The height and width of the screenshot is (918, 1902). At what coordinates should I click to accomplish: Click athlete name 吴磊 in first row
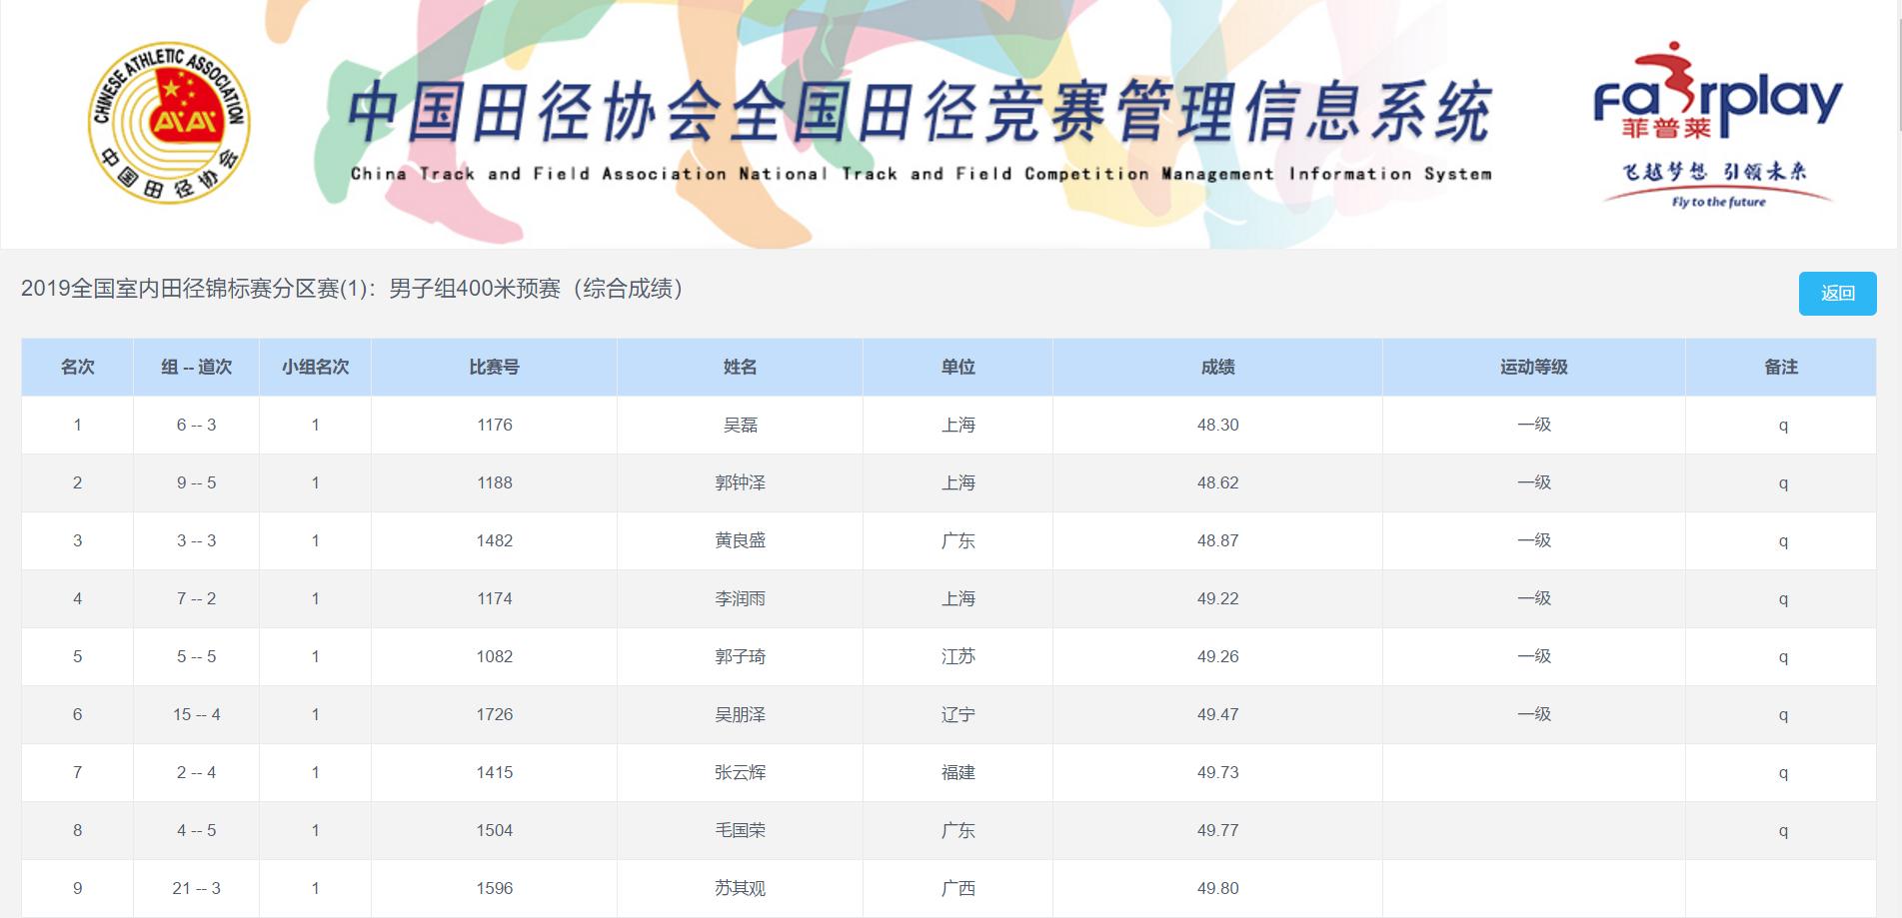pyautogui.click(x=740, y=425)
